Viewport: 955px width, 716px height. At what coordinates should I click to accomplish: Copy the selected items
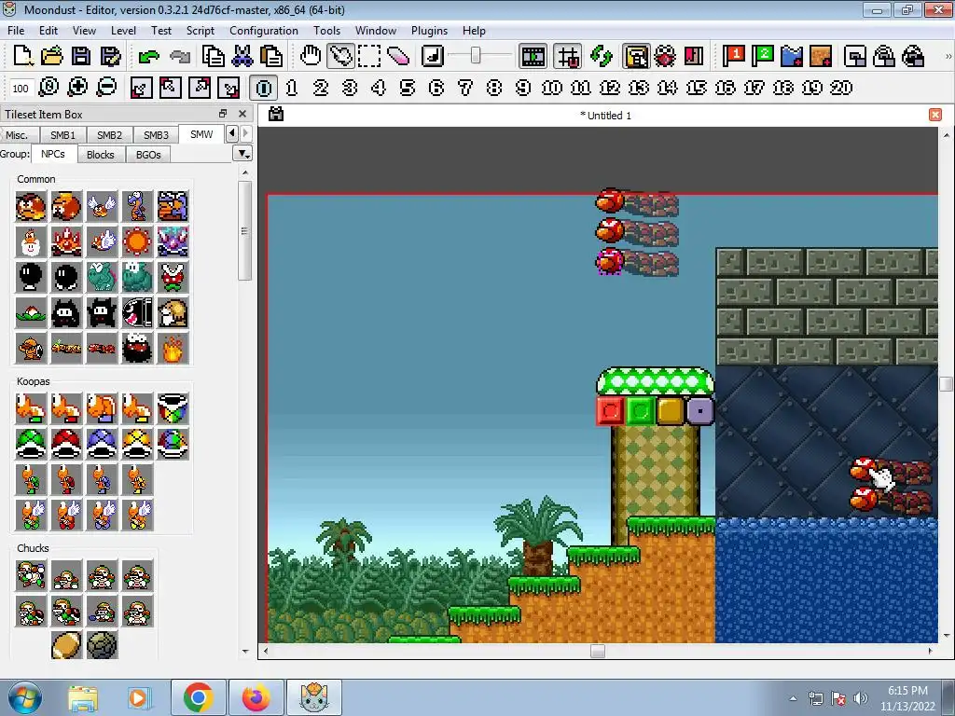click(213, 57)
